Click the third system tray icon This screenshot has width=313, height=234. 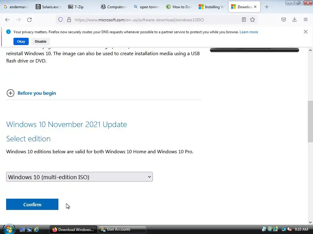tap(276, 229)
